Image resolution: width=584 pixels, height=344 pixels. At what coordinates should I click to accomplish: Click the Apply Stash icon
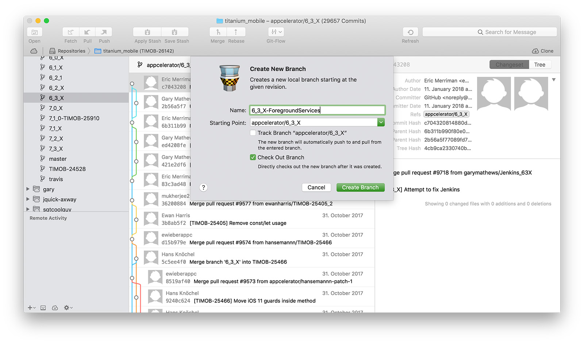click(147, 32)
